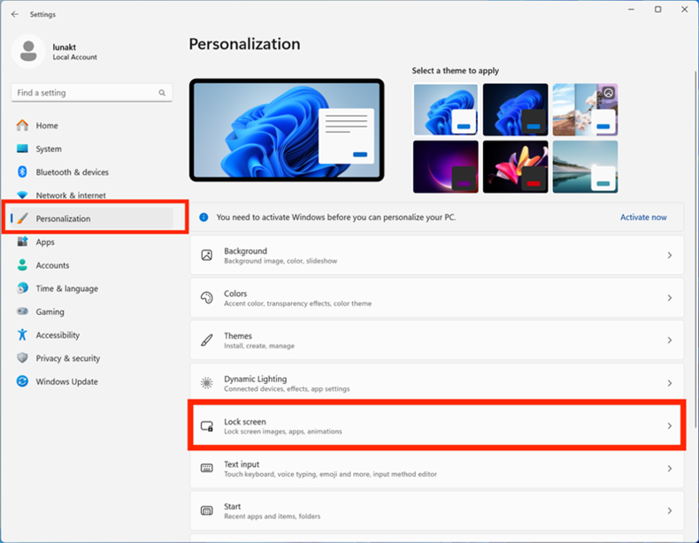Expand the Colors settings row chevron

coord(669,298)
